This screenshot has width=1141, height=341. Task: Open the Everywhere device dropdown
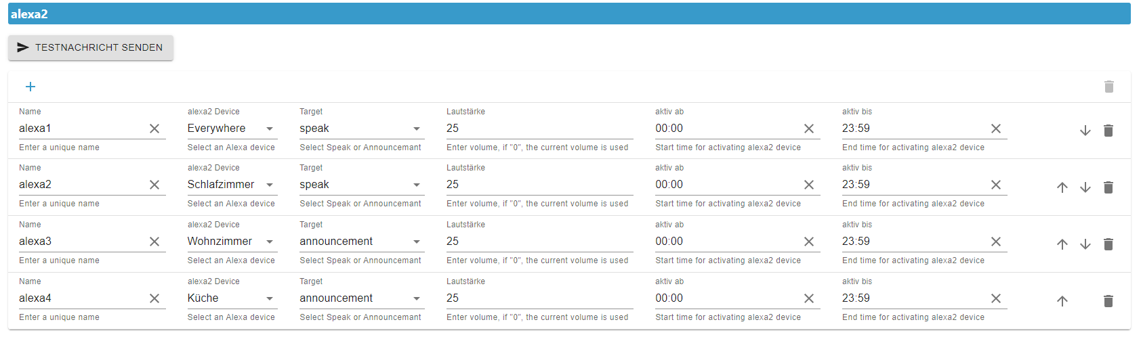232,129
